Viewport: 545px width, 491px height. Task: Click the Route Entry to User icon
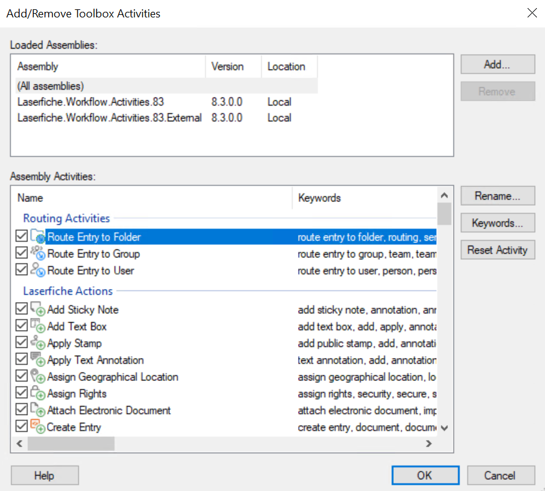38,270
